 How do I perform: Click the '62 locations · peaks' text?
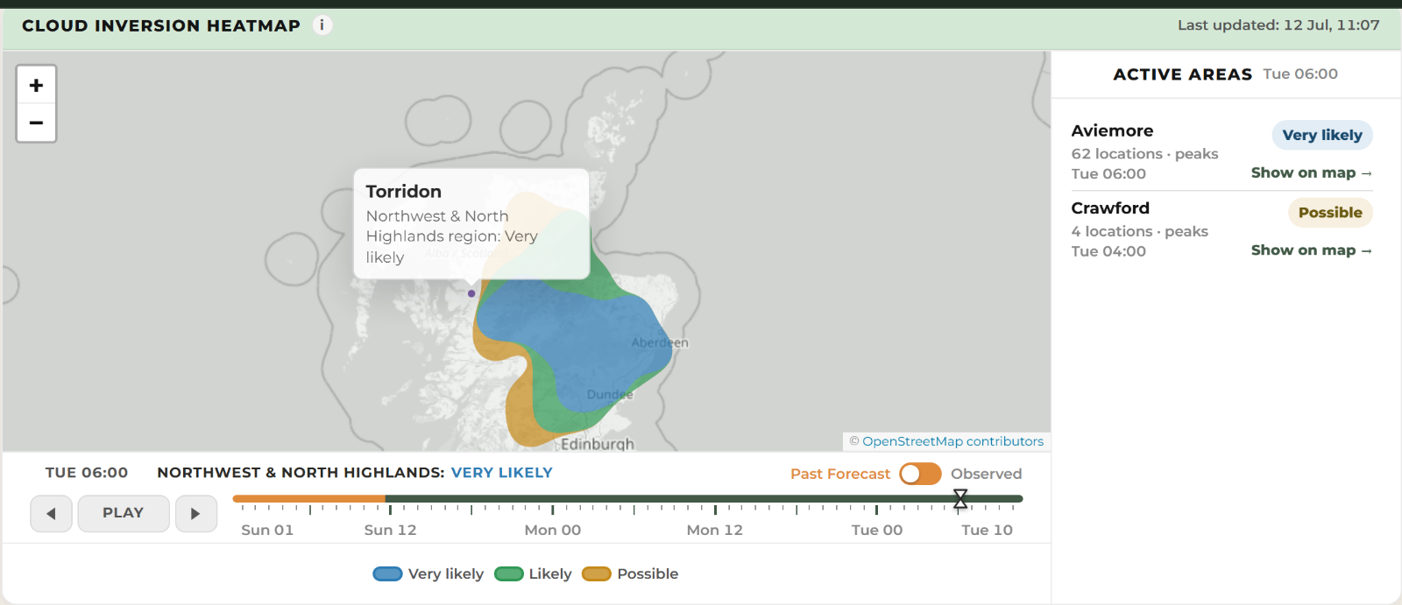click(1145, 154)
